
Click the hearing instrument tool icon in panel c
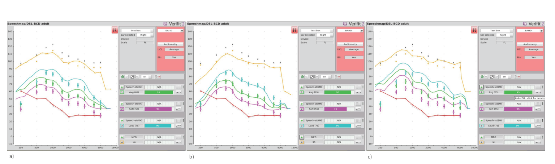(518, 77)
